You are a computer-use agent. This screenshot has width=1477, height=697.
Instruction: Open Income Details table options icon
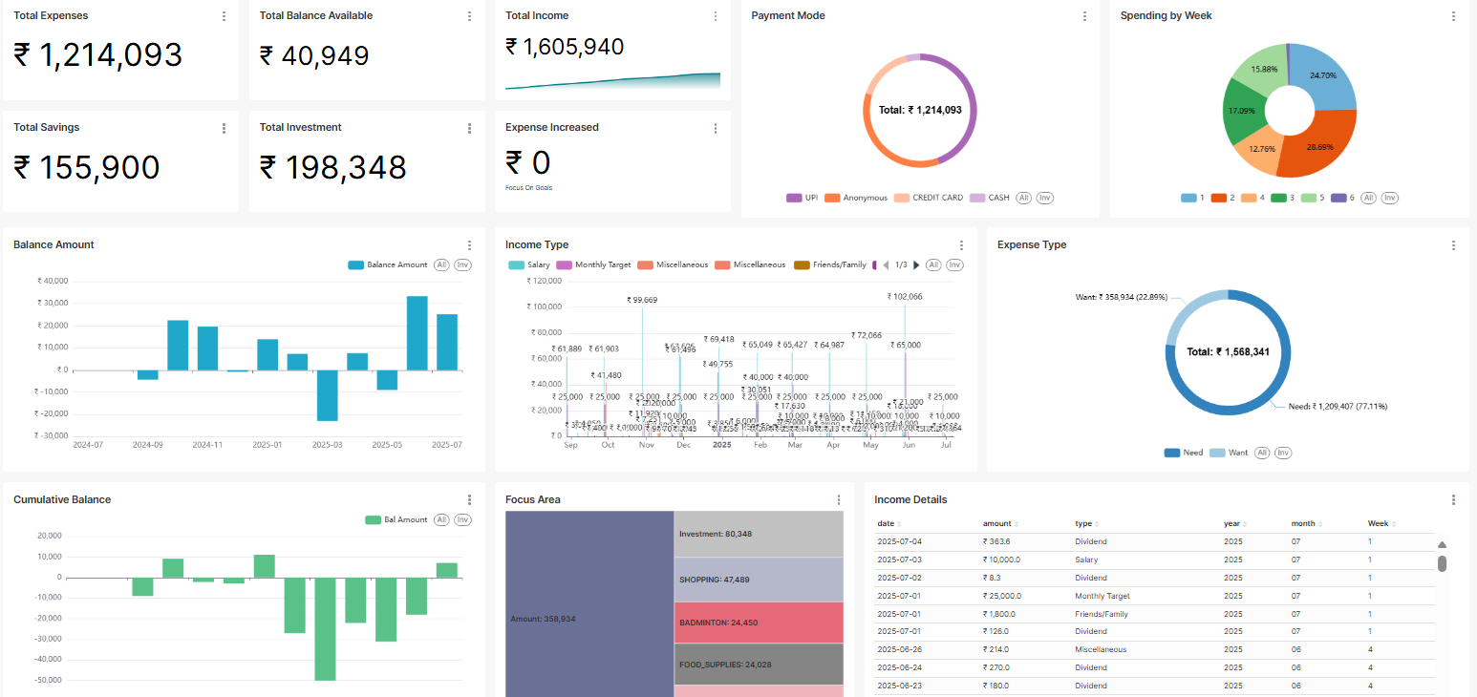coord(1452,499)
